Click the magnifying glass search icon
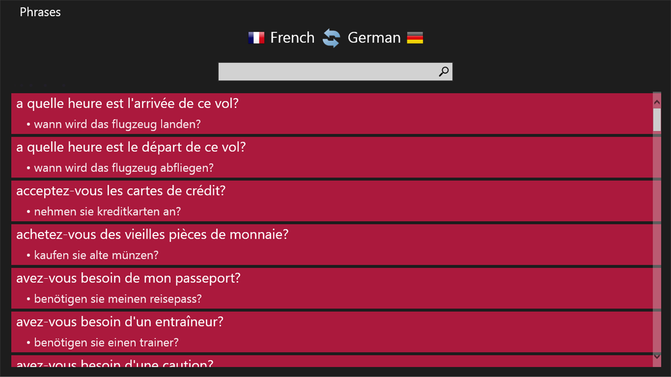The width and height of the screenshot is (671, 377). pos(444,72)
